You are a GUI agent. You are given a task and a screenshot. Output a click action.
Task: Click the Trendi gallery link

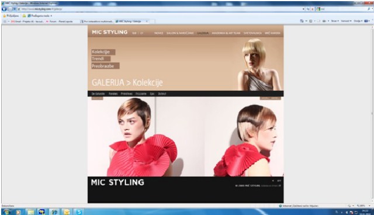pos(101,59)
